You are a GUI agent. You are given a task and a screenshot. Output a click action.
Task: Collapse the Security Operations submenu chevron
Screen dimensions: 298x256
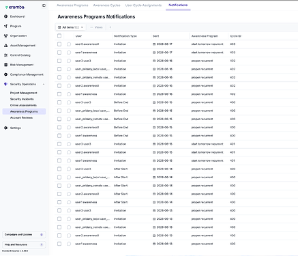tap(44, 84)
